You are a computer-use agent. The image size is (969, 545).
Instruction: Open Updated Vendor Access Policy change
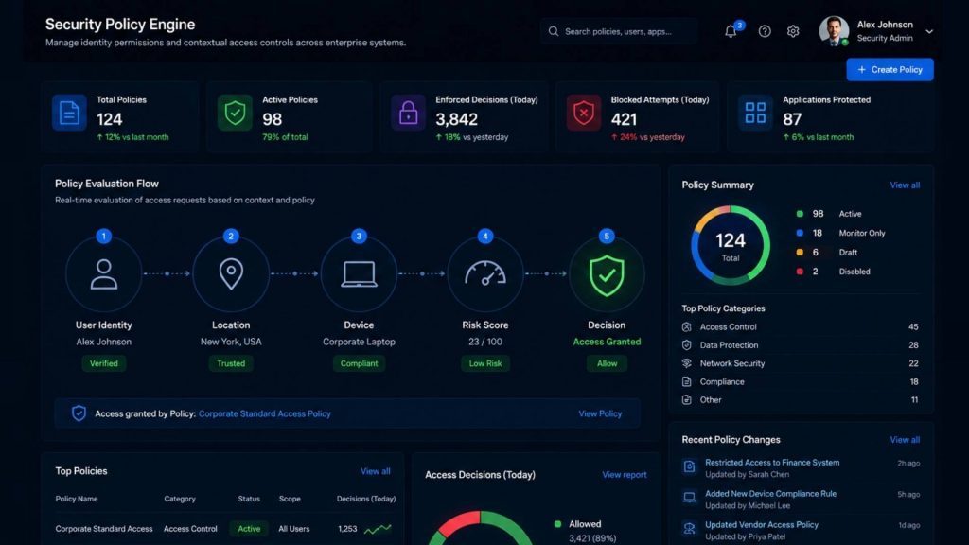pyautogui.click(x=762, y=524)
